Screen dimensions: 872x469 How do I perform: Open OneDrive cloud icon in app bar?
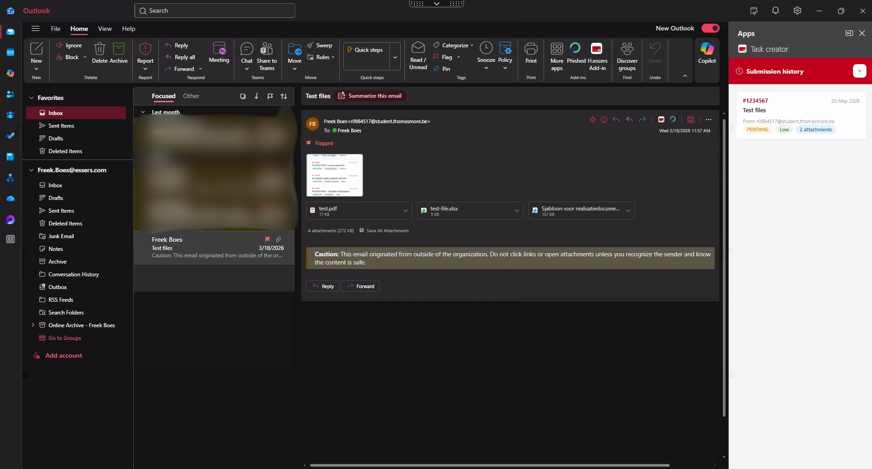pos(10,199)
